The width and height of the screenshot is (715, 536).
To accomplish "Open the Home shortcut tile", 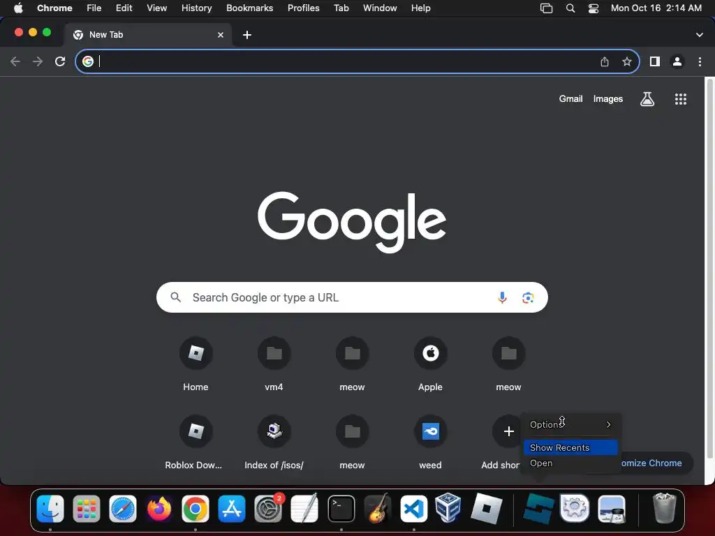I will point(196,364).
